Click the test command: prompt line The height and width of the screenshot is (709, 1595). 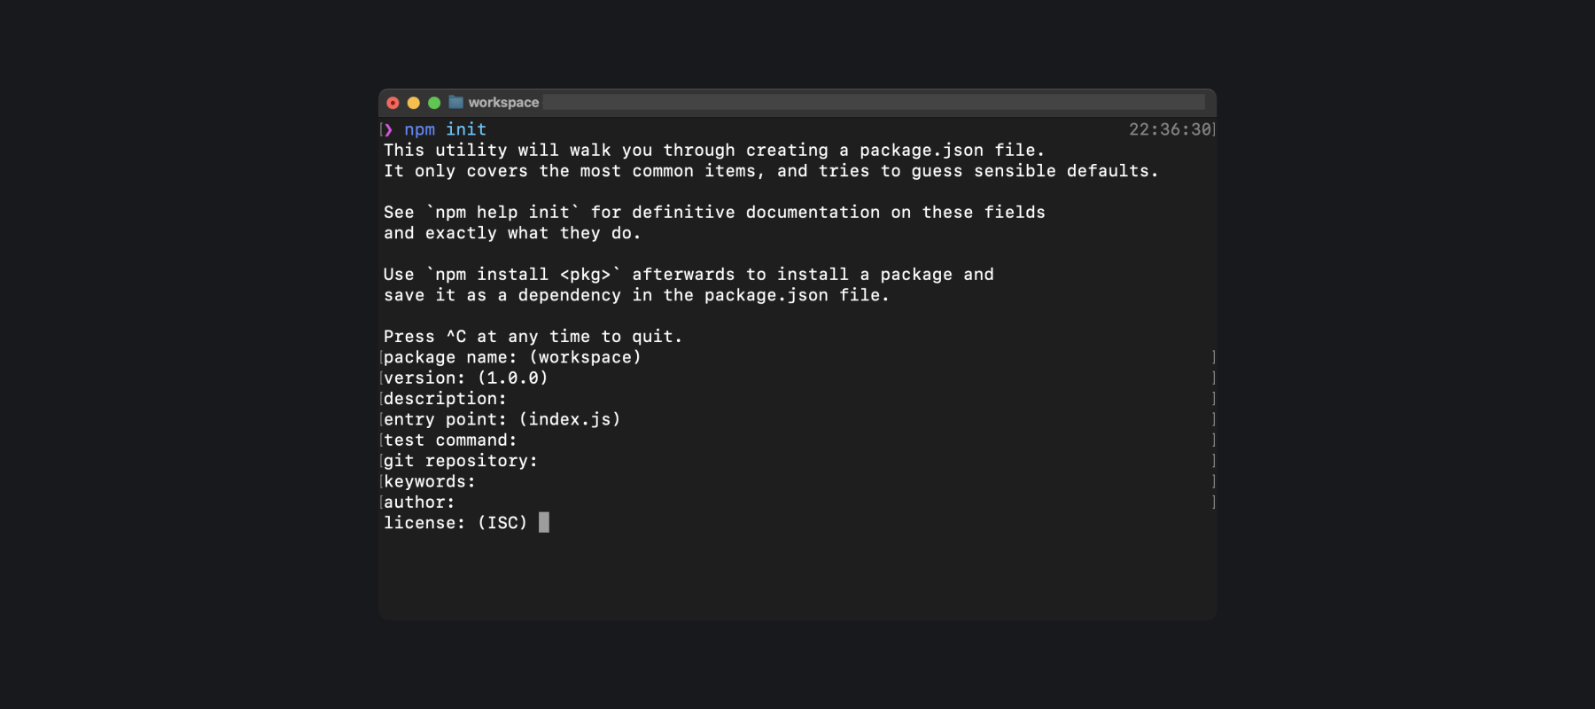click(450, 440)
